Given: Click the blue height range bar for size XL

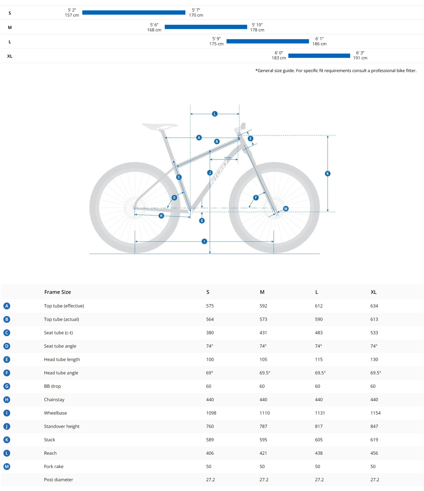Looking at the screenshot, I should coord(319,56).
